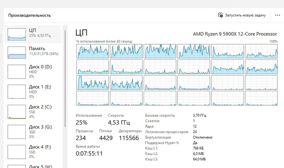
Task: Click the Диск 4 (F:) mini graph thumbnail
Action: point(17,152)
